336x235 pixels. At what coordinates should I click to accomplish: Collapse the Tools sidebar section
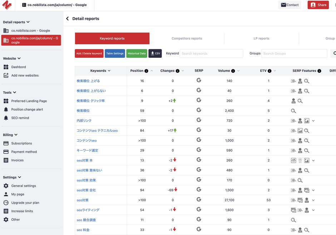pyautogui.click(x=15, y=93)
